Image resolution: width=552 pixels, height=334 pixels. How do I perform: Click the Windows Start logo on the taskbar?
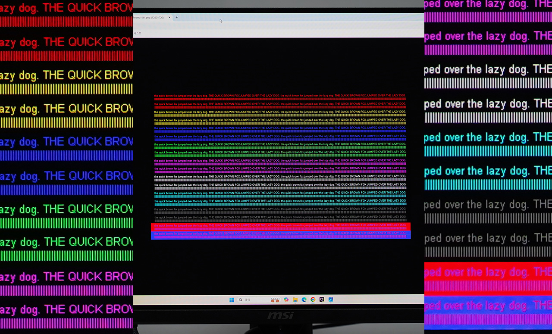[x=232, y=300]
